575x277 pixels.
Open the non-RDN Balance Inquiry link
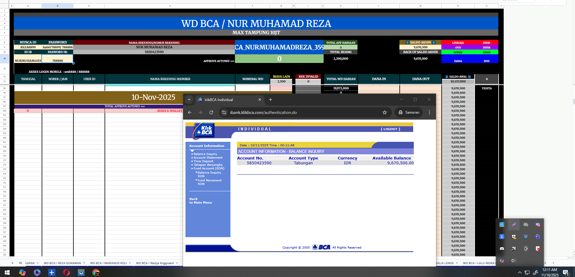point(205,154)
